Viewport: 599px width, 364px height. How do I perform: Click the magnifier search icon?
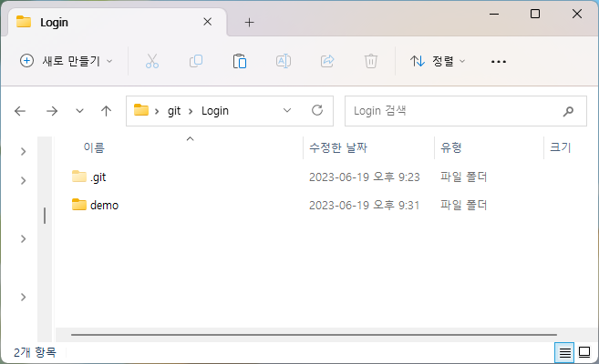568,111
